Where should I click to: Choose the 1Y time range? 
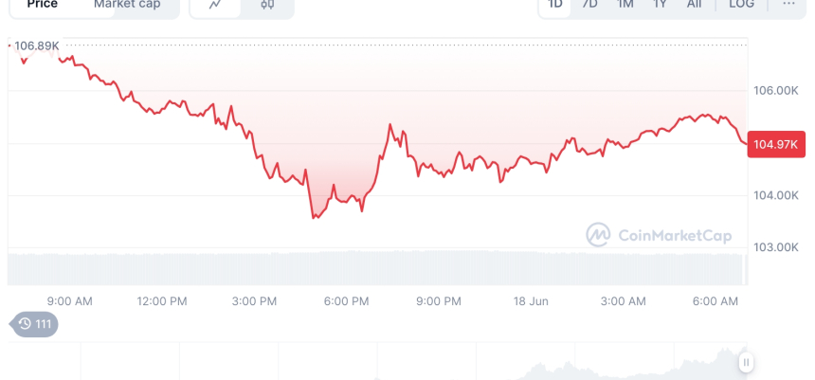pyautogui.click(x=660, y=5)
